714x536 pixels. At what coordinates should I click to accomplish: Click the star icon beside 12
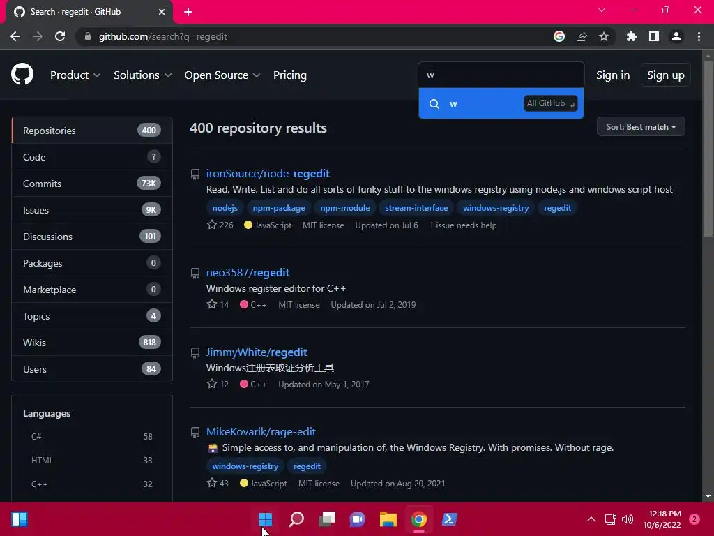(x=212, y=384)
